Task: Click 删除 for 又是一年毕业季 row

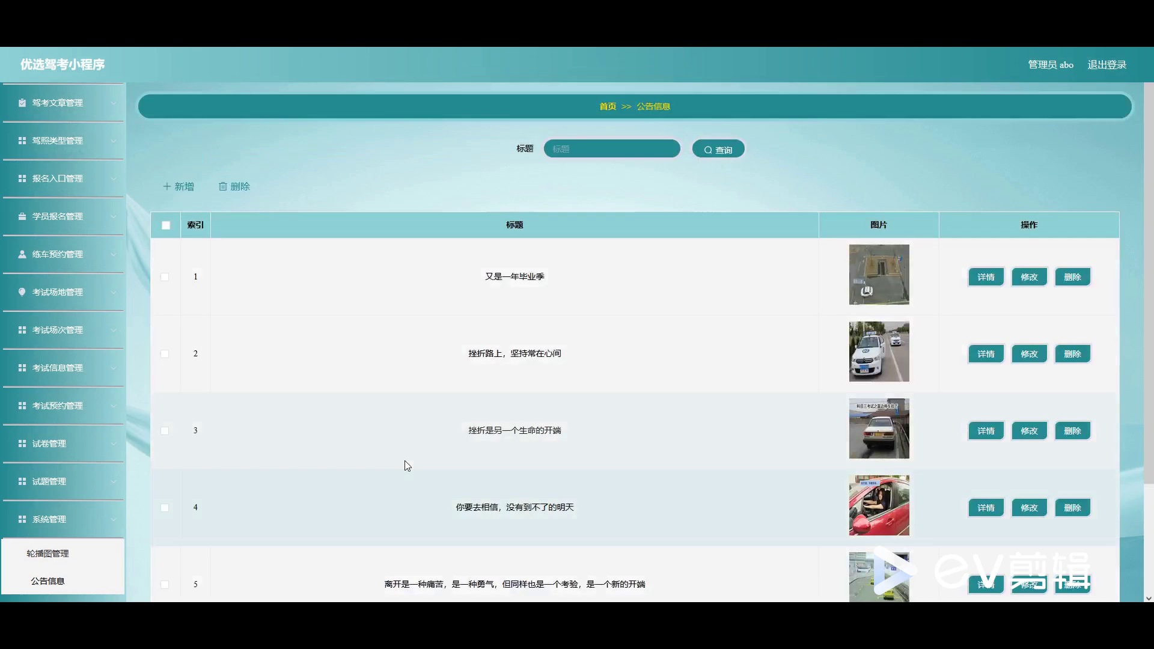Action: (x=1072, y=277)
